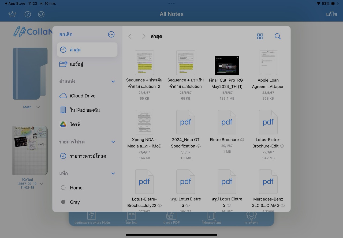343x238 pixels.
Task: Open the Math folder dropdown arrow
Action: (38, 107)
